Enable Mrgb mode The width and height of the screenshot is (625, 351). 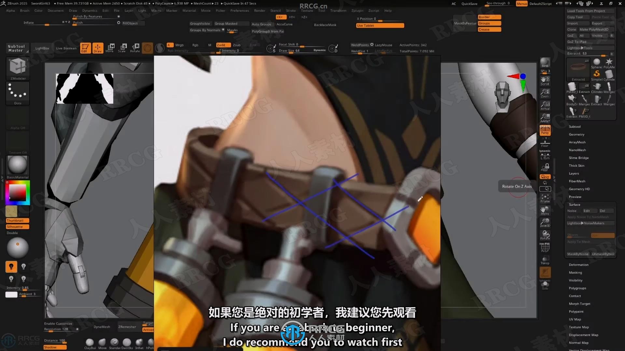(x=179, y=45)
